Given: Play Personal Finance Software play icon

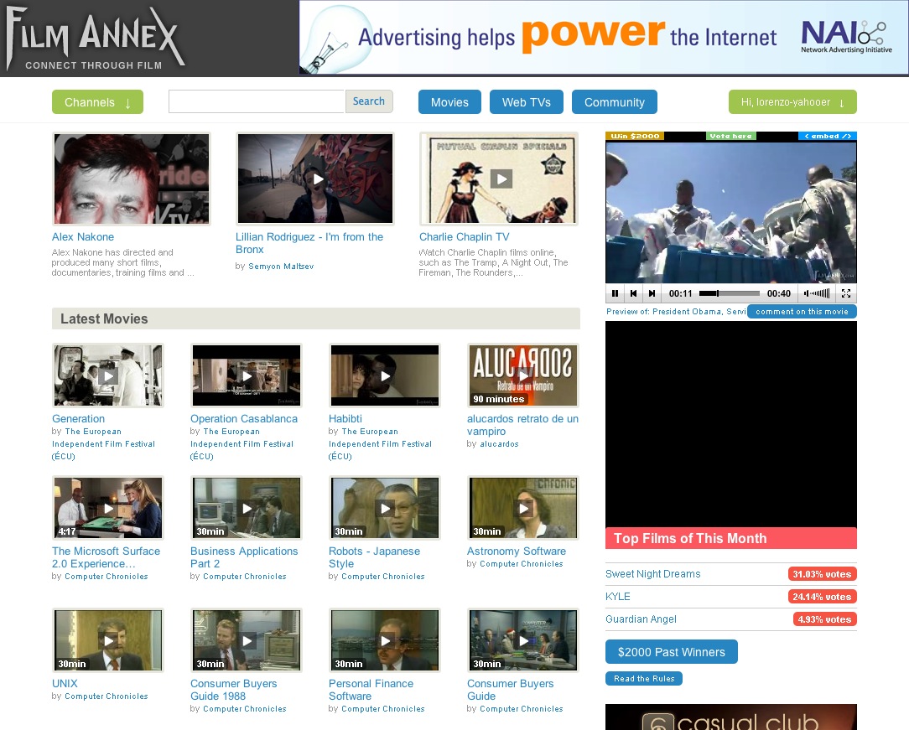Looking at the screenshot, I should click(x=386, y=641).
